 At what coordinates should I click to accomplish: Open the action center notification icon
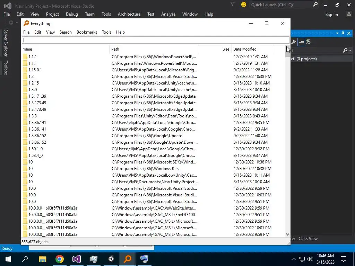(x=344, y=259)
